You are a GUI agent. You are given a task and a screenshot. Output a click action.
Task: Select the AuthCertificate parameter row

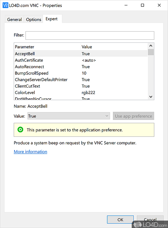coord(81,60)
